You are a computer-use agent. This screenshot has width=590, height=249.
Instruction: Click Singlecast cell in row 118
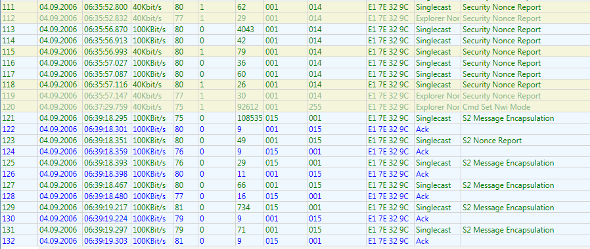[x=434, y=85]
